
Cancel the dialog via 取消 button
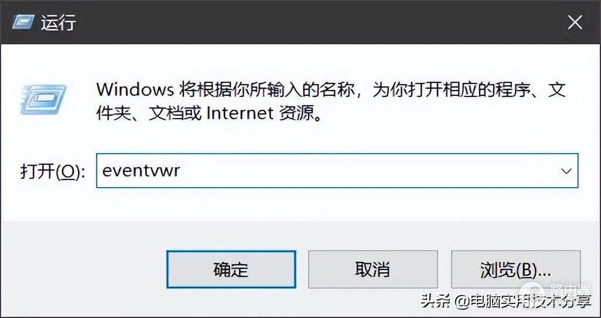pos(373,269)
